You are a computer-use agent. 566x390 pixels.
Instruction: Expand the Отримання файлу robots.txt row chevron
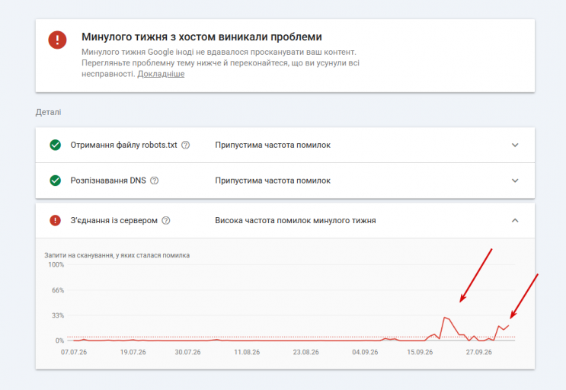coord(515,145)
